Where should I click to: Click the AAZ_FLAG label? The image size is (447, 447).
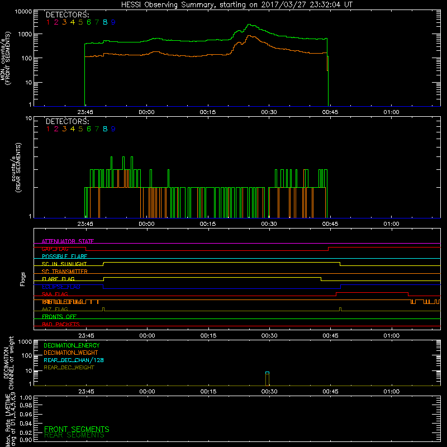[x=55, y=310]
